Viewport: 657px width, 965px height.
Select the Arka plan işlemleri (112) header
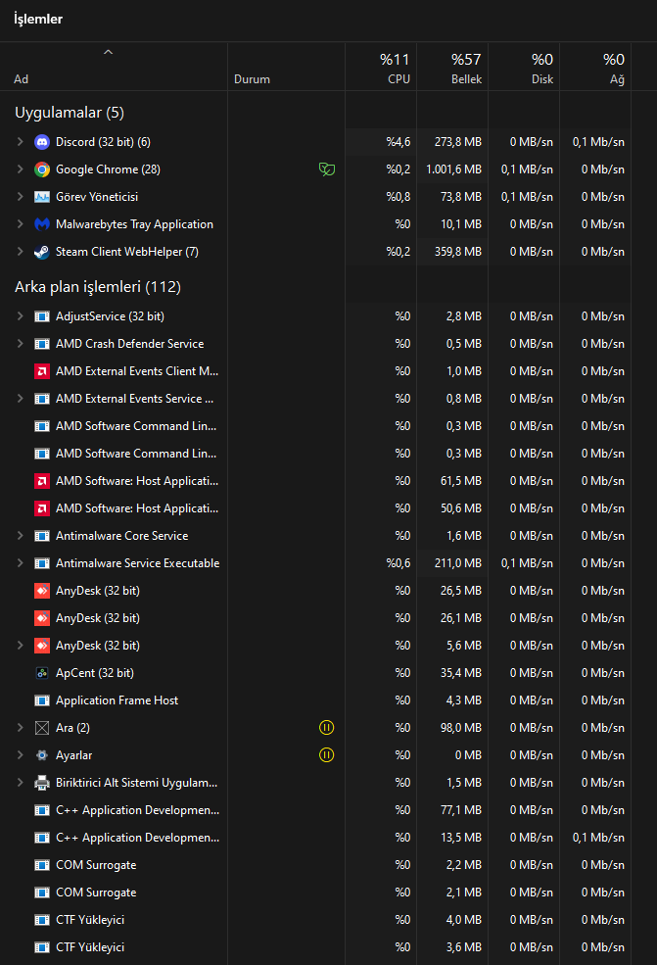(98, 287)
